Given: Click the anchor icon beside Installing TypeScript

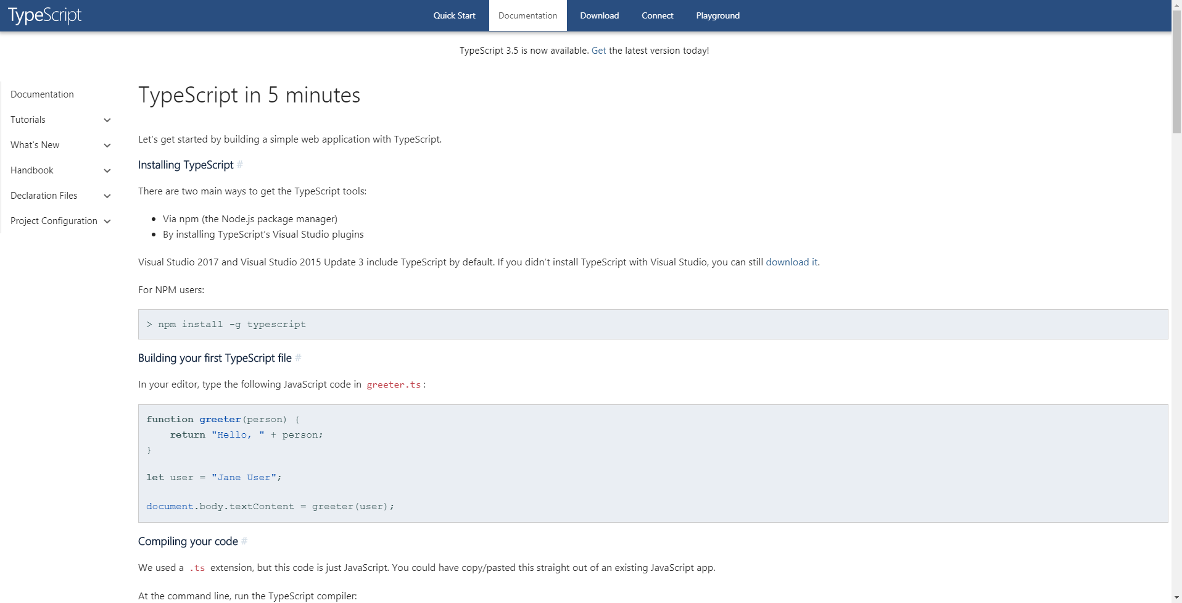Looking at the screenshot, I should tap(240, 165).
